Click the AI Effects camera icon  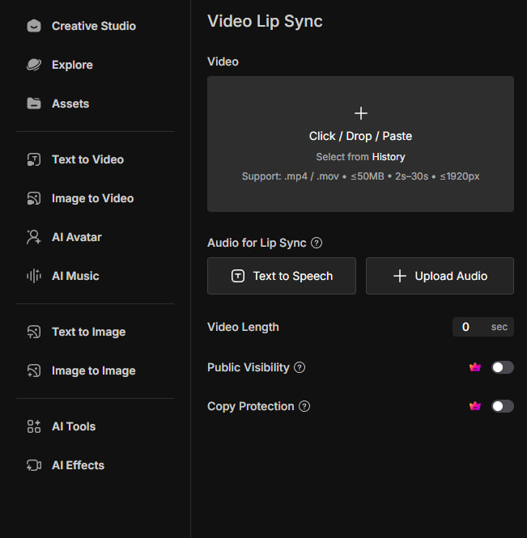[x=34, y=465]
